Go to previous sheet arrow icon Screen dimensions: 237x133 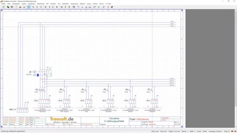49,7
